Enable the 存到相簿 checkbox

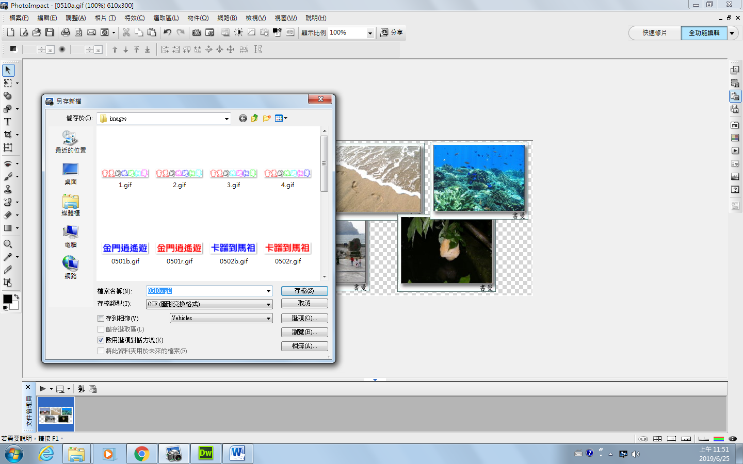point(101,319)
